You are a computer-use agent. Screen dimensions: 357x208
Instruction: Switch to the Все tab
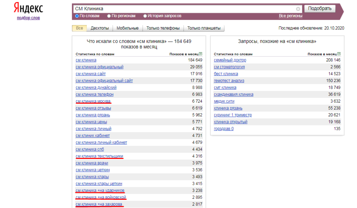coord(79,28)
